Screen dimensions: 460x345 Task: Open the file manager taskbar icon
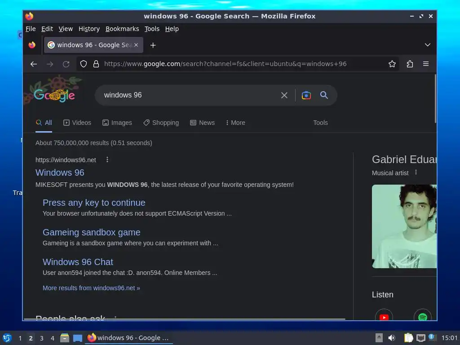65,338
